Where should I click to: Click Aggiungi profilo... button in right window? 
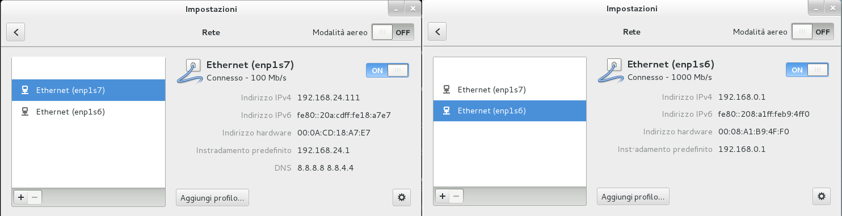pyautogui.click(x=633, y=197)
